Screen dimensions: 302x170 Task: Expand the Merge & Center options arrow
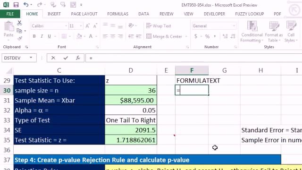pyautogui.click(x=186, y=36)
